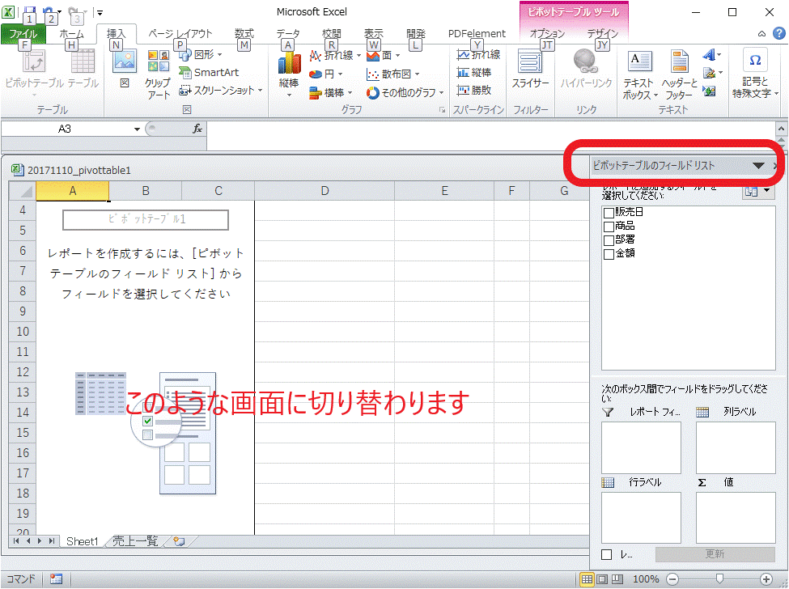Click the スクリーンショット screenshot button
This screenshot has height=589, width=789.
click(x=221, y=91)
